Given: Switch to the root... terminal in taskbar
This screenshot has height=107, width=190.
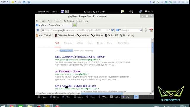Looking at the screenshot, I should (x=115, y=97).
